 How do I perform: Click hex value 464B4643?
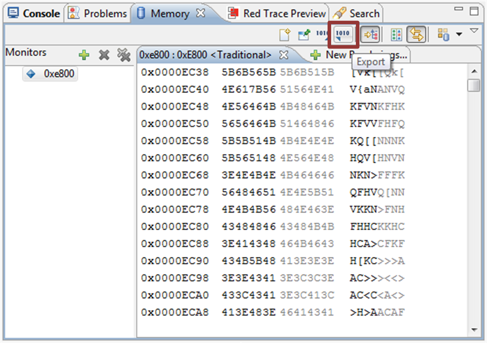click(307, 244)
